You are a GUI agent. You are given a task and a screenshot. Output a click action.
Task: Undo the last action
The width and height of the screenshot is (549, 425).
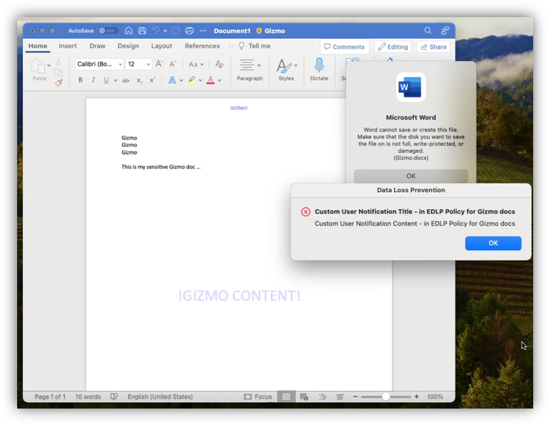click(x=156, y=31)
